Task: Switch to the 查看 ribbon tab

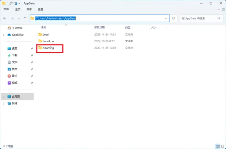Action: click(40, 9)
